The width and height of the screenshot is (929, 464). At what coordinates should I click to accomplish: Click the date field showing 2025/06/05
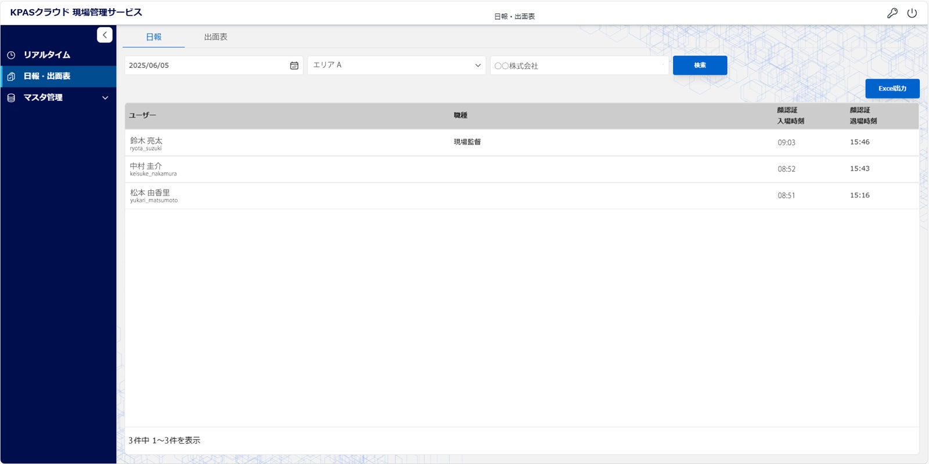click(214, 66)
